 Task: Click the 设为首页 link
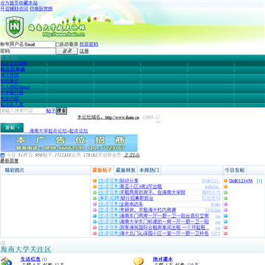10,3
